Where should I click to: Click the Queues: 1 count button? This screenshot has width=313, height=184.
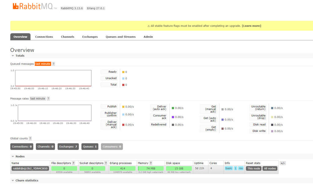90,146
